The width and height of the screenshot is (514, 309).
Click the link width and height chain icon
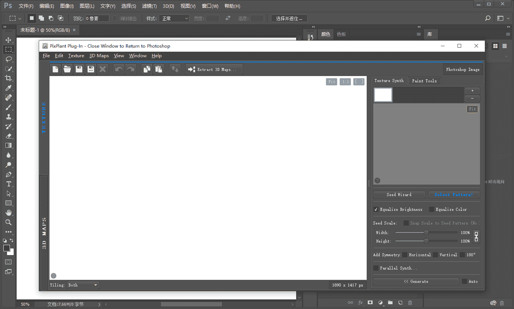476,237
